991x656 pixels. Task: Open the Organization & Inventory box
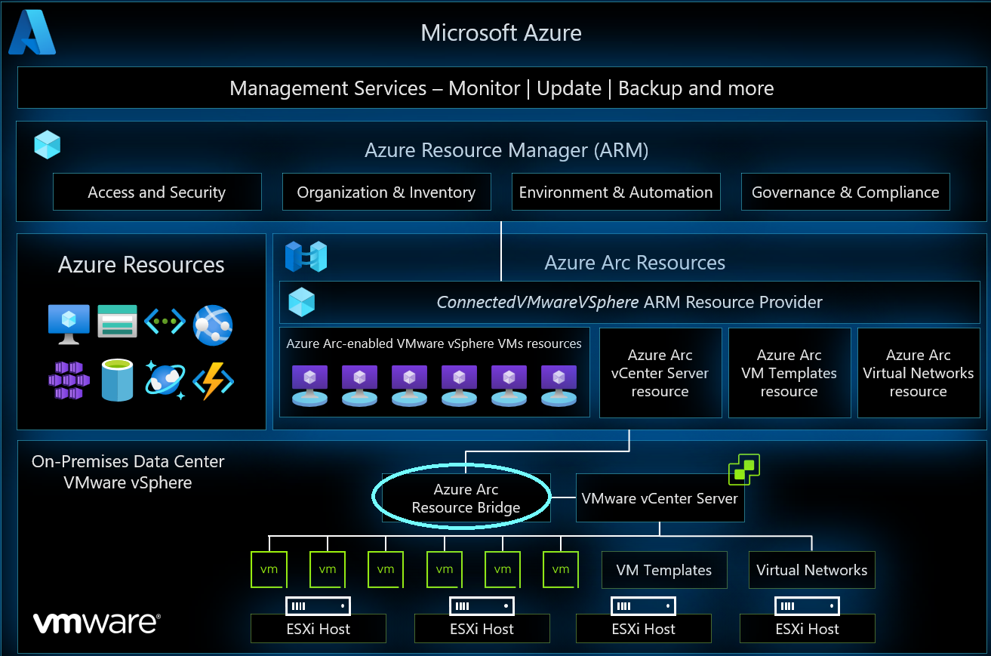386,192
